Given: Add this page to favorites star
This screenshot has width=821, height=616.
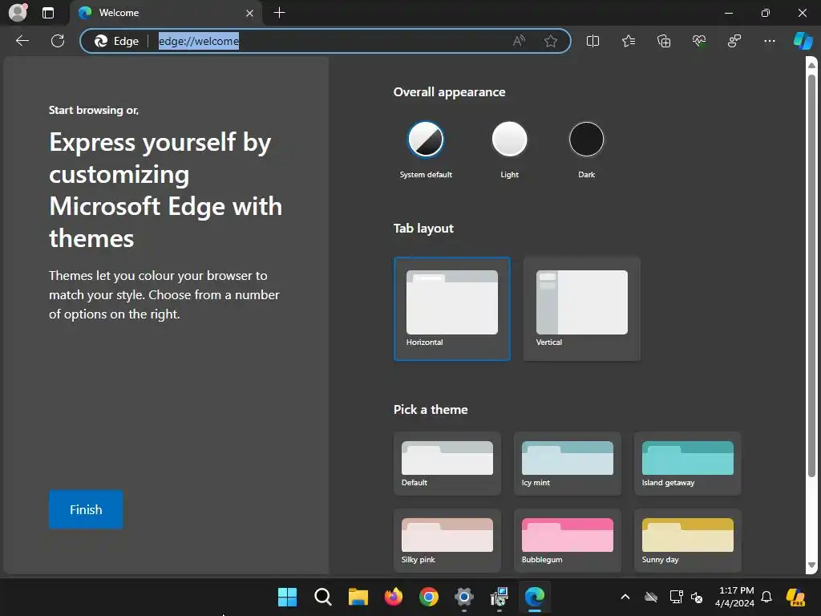Looking at the screenshot, I should [550, 41].
